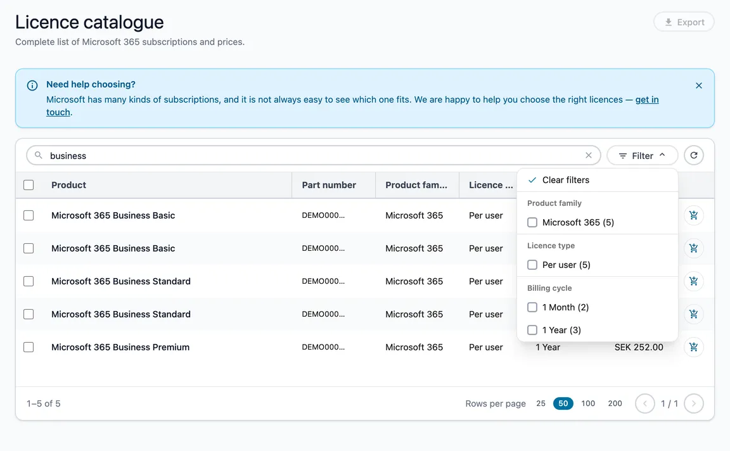
Task: Click the Billing cycle filter heading
Action: click(549, 288)
